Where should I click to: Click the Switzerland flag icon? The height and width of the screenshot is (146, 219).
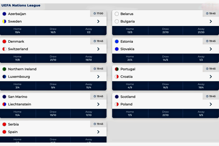click(4, 49)
